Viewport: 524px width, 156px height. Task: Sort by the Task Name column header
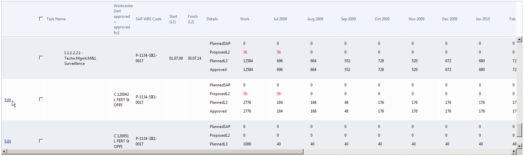(x=56, y=19)
